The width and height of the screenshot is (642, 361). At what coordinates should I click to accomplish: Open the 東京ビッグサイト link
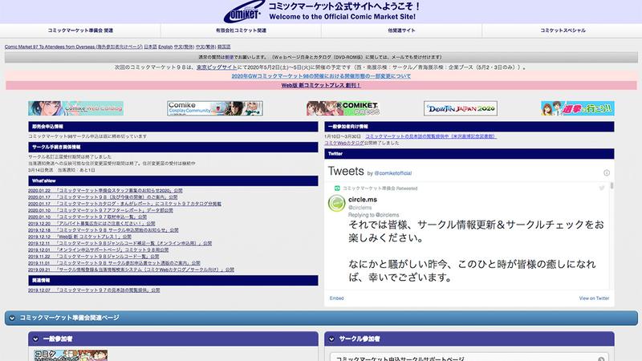point(217,67)
